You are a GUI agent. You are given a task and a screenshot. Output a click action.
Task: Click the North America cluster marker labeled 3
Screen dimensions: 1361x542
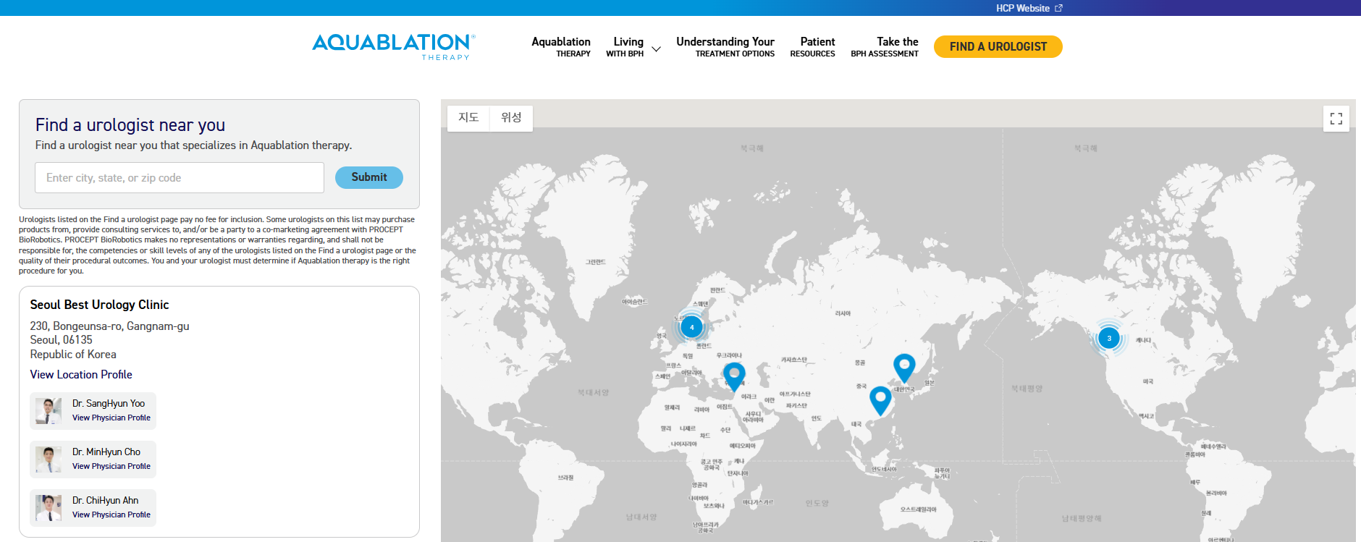coord(1108,338)
